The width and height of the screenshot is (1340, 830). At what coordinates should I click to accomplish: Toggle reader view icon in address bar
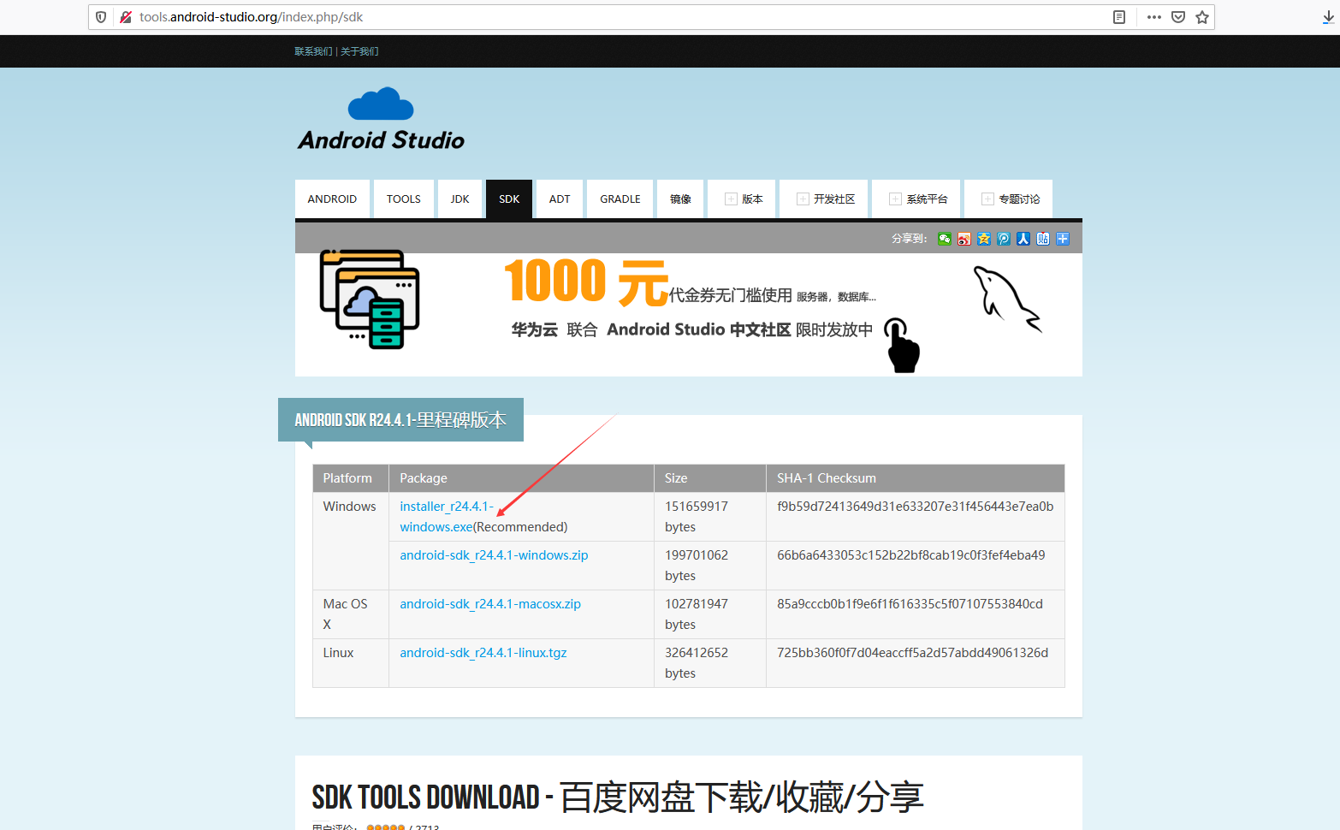[x=1118, y=17]
